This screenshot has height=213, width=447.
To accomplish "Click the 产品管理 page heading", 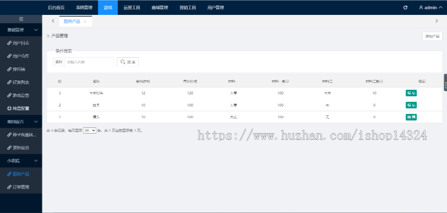I will point(60,36).
